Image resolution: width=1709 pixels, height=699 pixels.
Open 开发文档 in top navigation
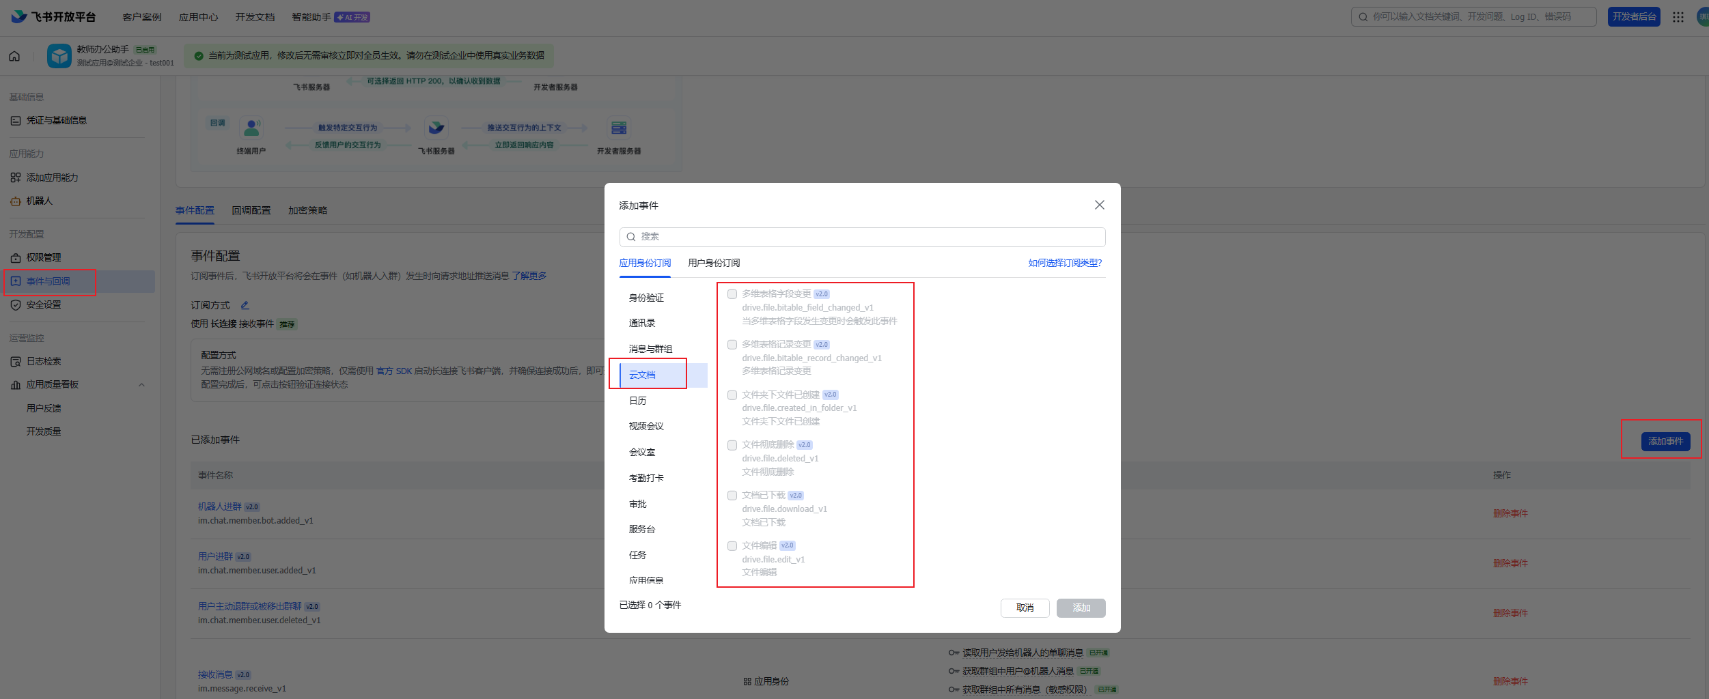point(255,17)
